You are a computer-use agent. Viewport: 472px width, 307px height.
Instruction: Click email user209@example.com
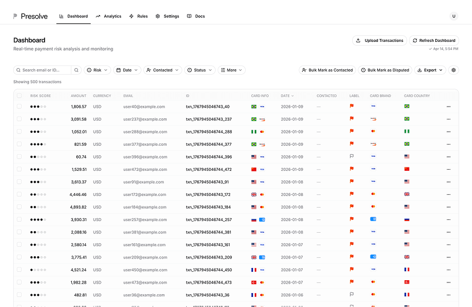(145, 257)
